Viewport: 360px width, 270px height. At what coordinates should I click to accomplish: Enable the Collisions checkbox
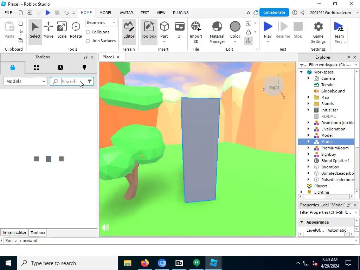pos(88,32)
